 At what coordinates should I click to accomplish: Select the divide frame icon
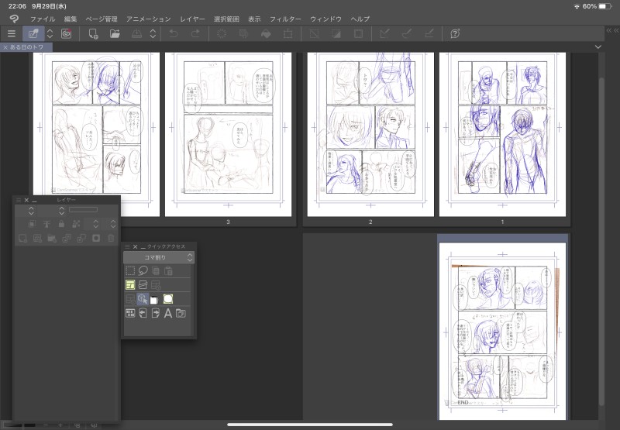143,284
